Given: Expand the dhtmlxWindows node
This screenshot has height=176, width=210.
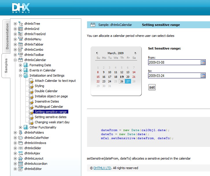Looking at the screenshot, I should click(15, 143).
